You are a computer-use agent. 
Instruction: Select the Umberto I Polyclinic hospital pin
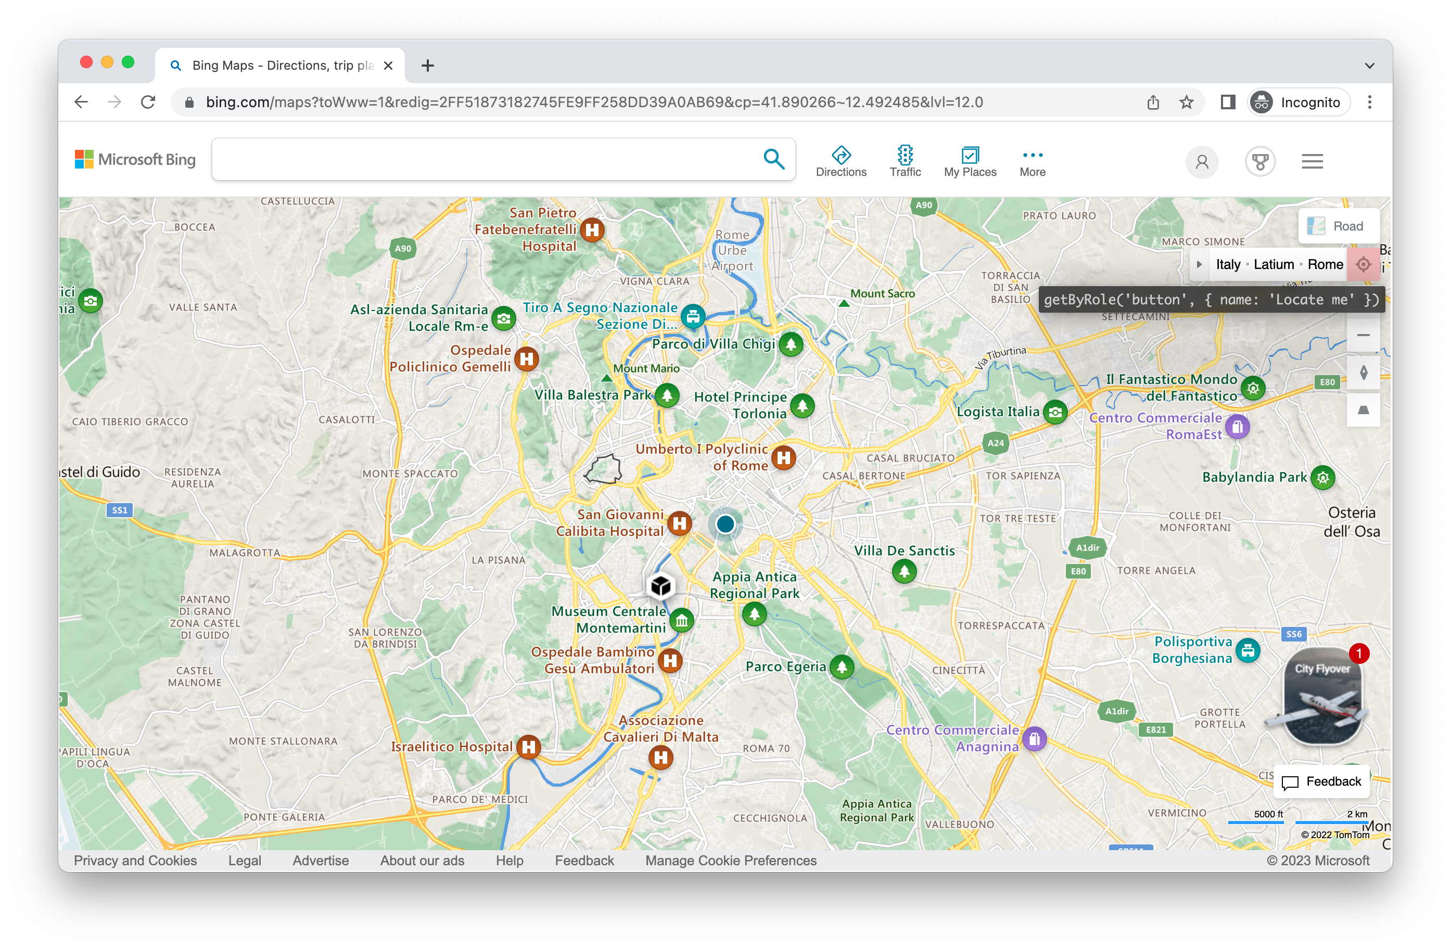coord(783,457)
